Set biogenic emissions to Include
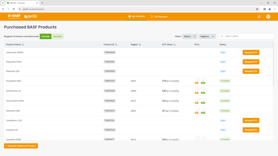This screenshot has width=278, height=156. pyautogui.click(x=46, y=37)
